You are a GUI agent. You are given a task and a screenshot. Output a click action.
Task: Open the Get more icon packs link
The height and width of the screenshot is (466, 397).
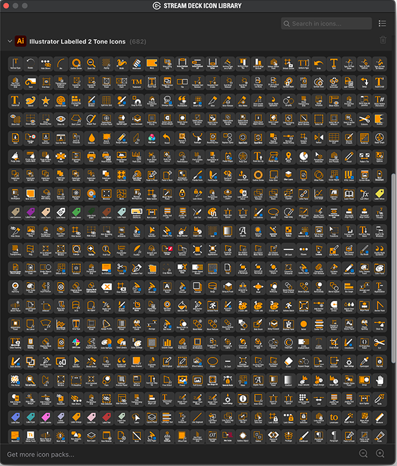pyautogui.click(x=41, y=454)
